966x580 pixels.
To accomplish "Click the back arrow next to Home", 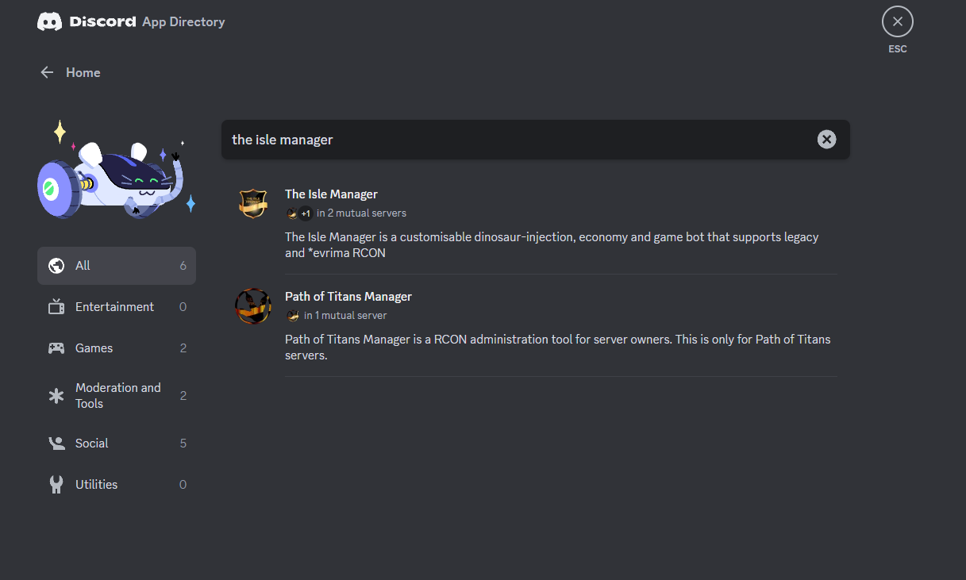I will (47, 73).
